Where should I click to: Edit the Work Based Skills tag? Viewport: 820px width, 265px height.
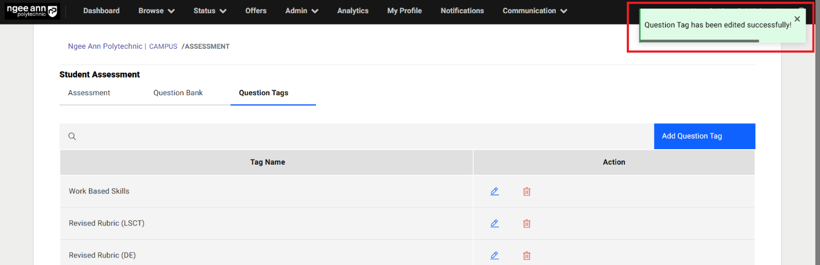point(494,192)
